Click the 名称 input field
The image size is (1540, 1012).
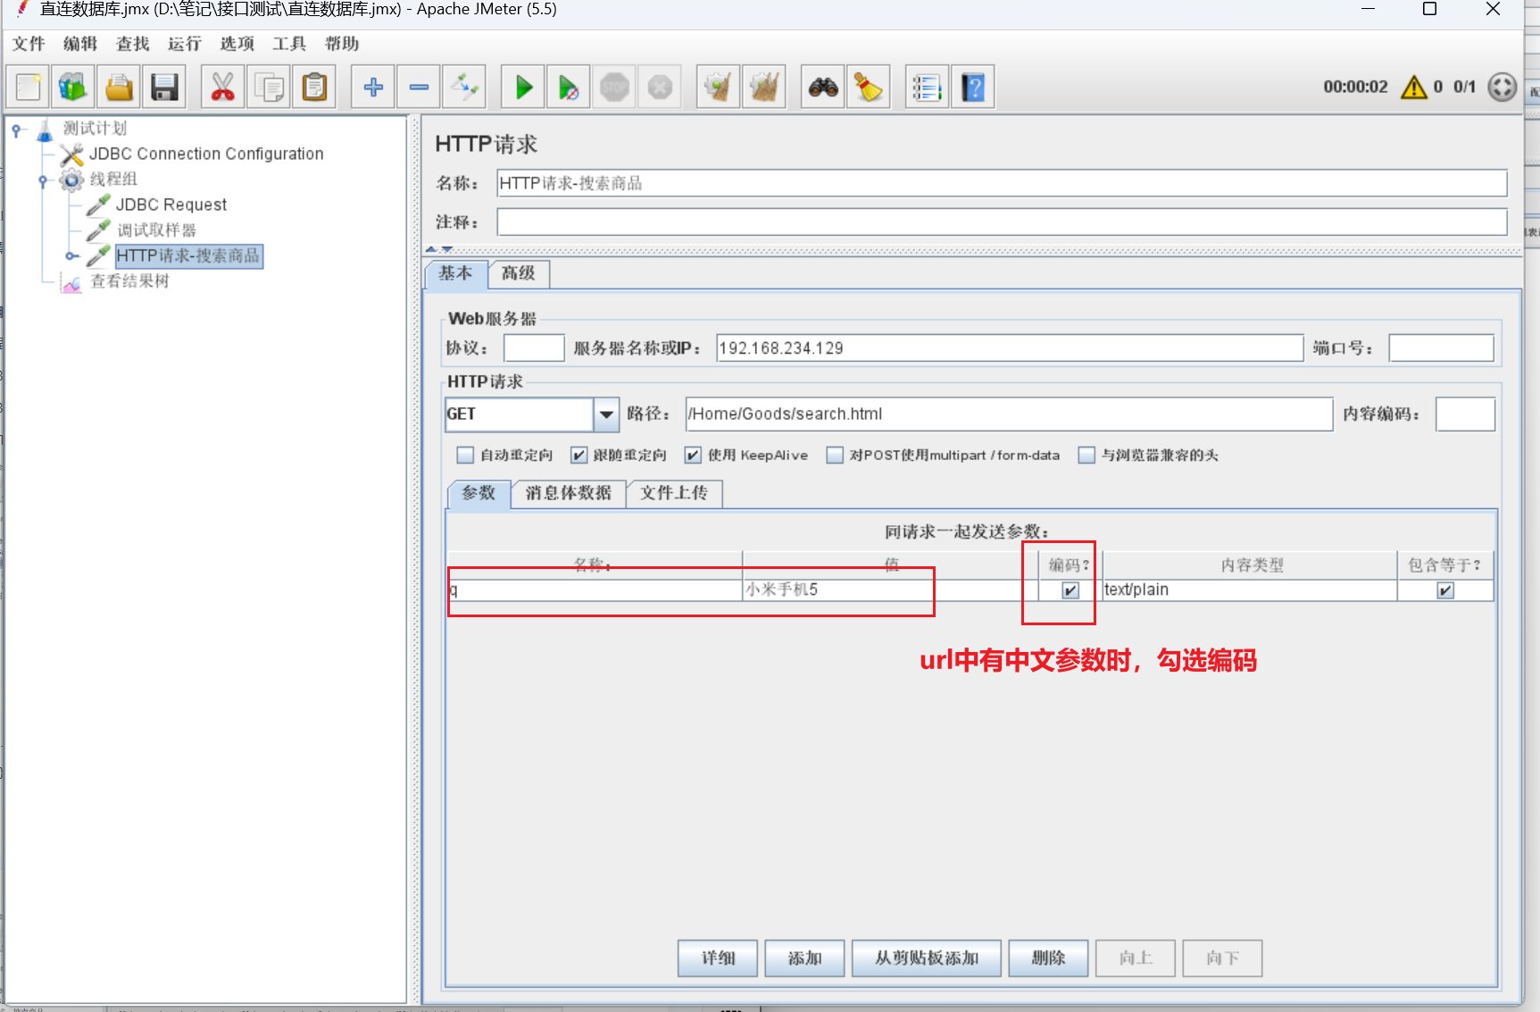coord(1002,183)
